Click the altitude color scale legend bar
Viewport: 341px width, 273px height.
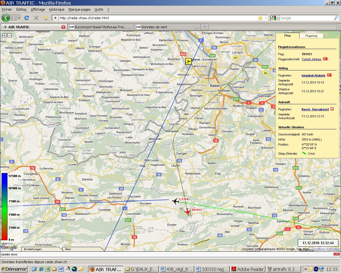coord(5,207)
